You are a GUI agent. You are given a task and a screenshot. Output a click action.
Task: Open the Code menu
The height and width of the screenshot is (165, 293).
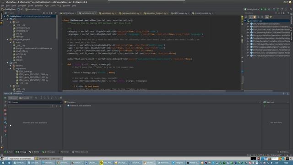coord(31,5)
